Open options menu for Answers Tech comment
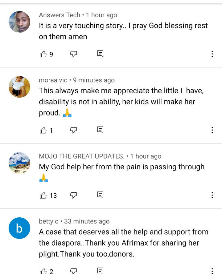The image size is (222, 274). [212, 54]
